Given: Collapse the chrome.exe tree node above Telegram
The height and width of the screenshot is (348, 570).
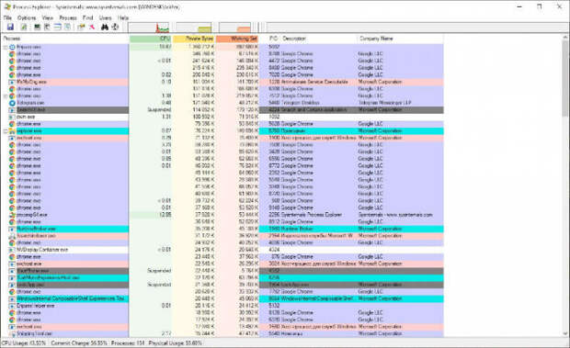Looking at the screenshot, I should tap(6, 95).
